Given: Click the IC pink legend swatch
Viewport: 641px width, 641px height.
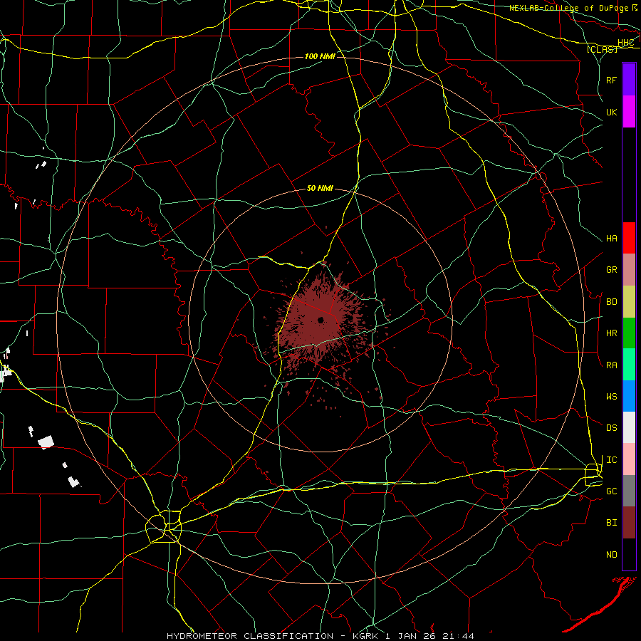Looking at the screenshot, I should point(629,459).
